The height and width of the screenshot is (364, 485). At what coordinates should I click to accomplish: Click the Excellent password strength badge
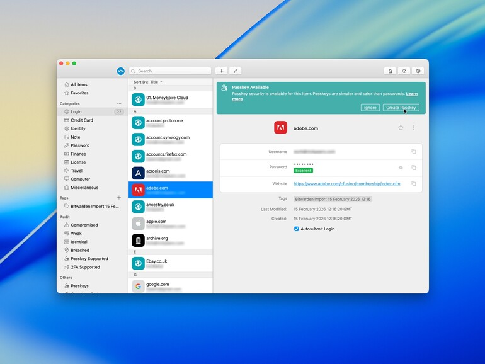coord(303,171)
